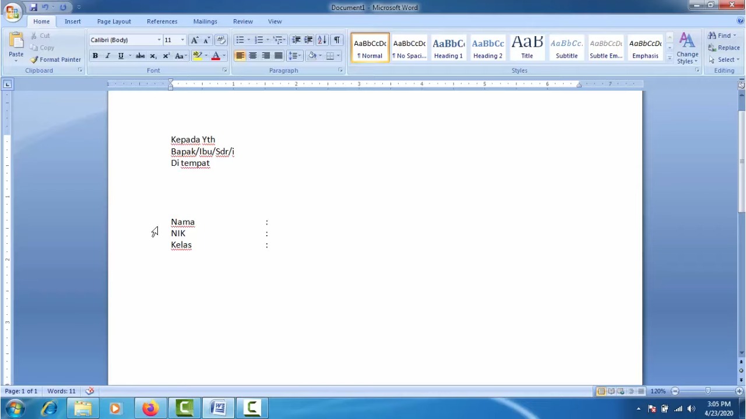The image size is (746, 419).
Task: Apply text highlight color
Action: (197, 56)
